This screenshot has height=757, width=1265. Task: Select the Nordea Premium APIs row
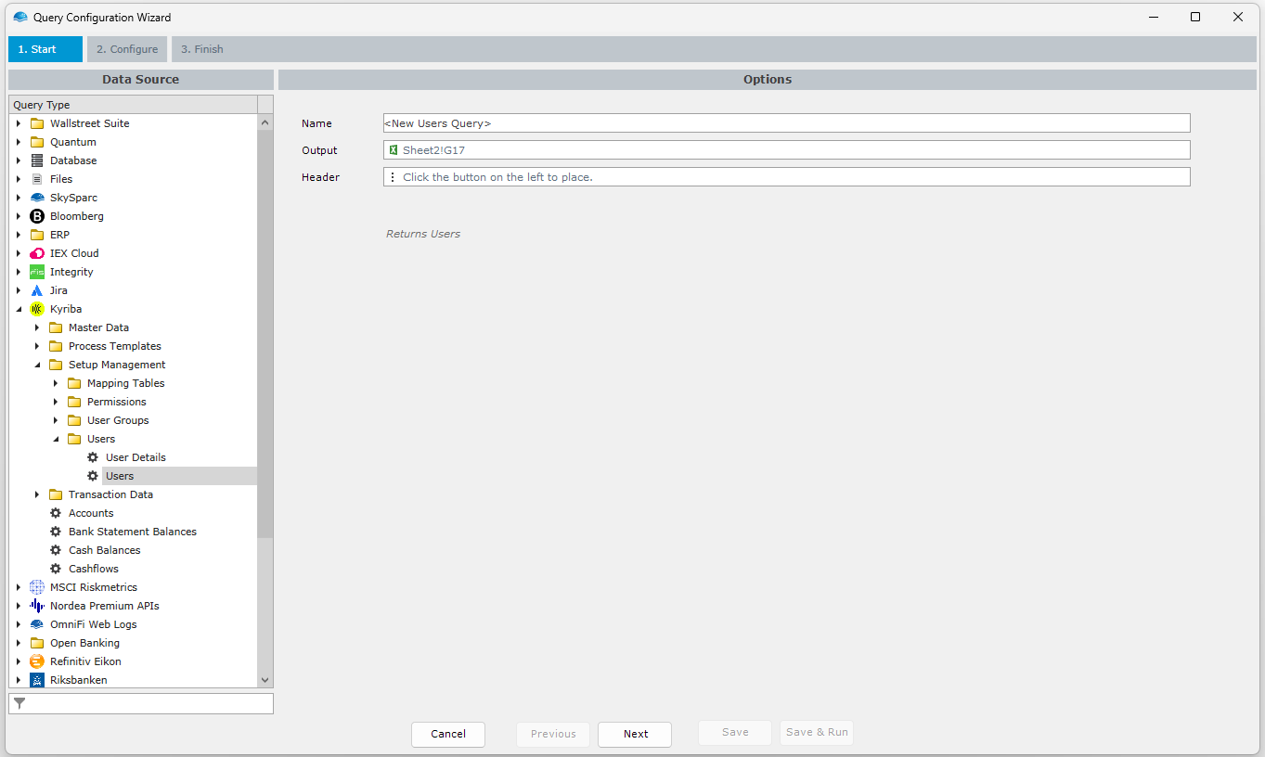pos(105,606)
